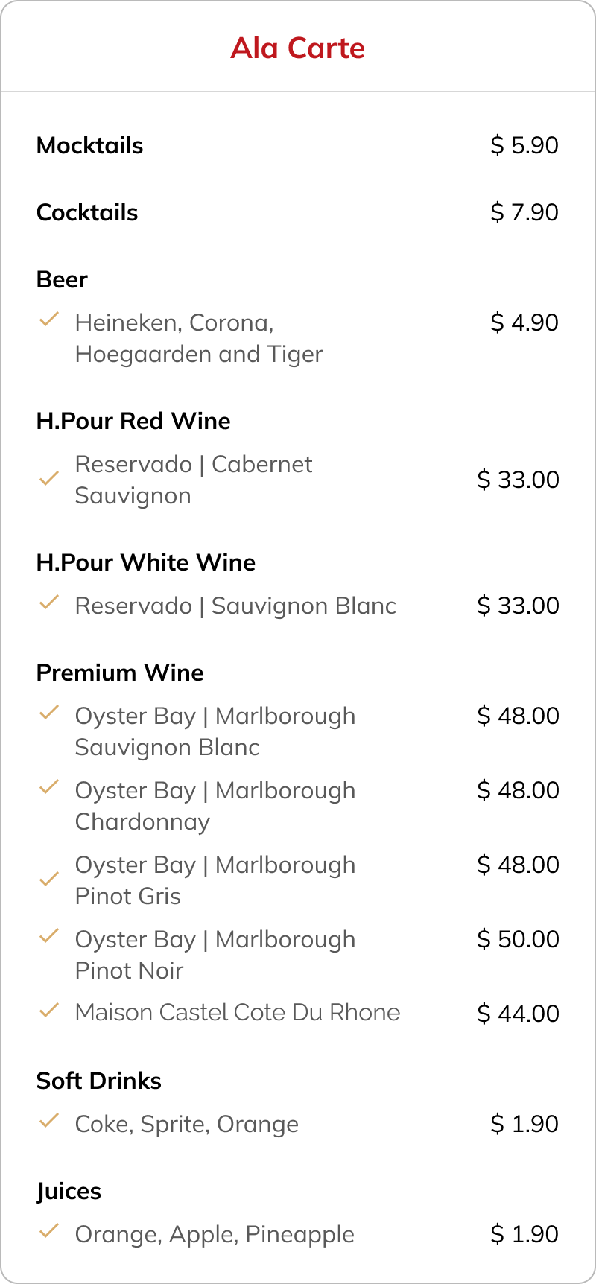Click the checkmark beside Reservado Sauvignon Blanc

(48, 602)
